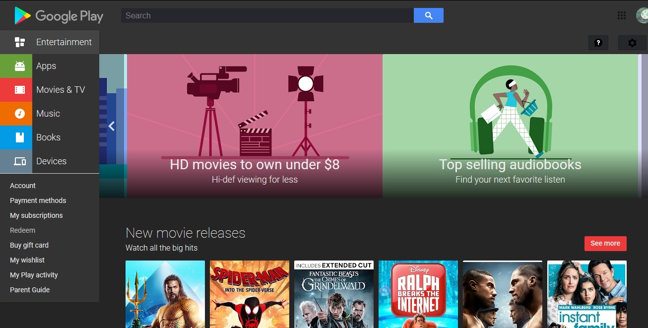Focus the Search input field
The height and width of the screenshot is (328, 648).
point(267,15)
